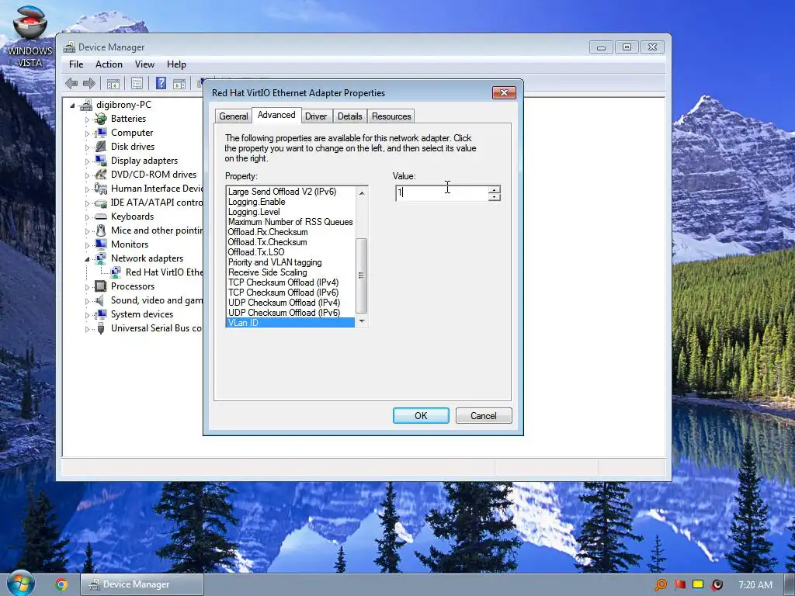Select the DVD/CD-ROM drives icon

click(101, 175)
